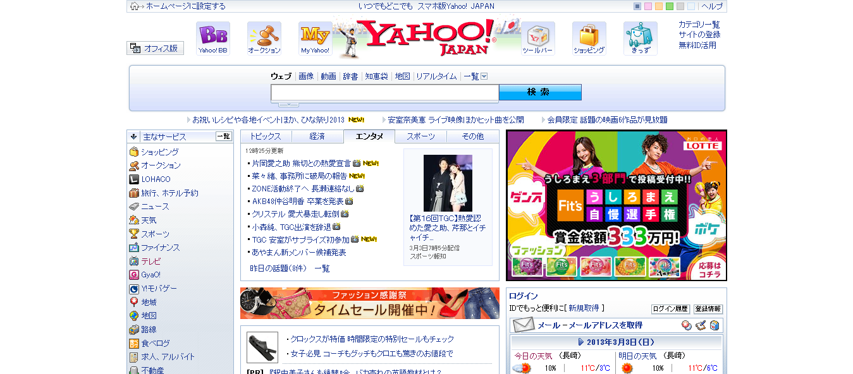This screenshot has width=853, height=374.
Task: Click the newspaper icon for ニュース
Action: [134, 207]
